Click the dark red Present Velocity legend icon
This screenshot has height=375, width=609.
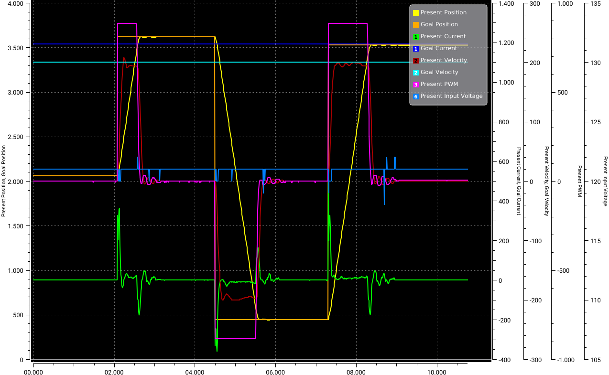(x=416, y=61)
